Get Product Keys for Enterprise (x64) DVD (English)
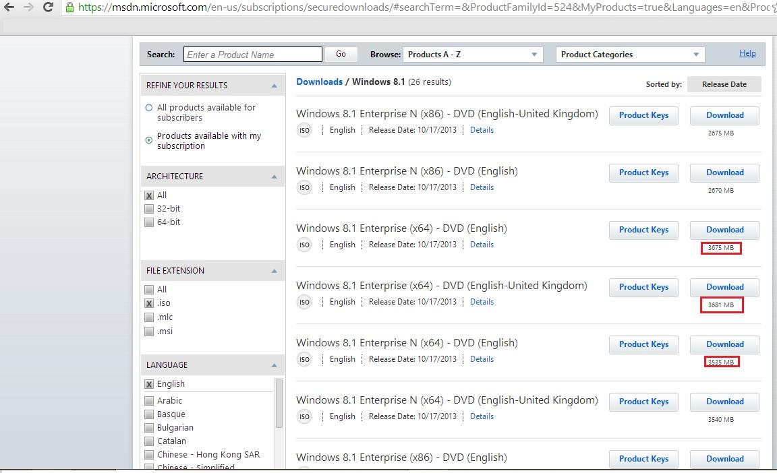 [x=643, y=230]
